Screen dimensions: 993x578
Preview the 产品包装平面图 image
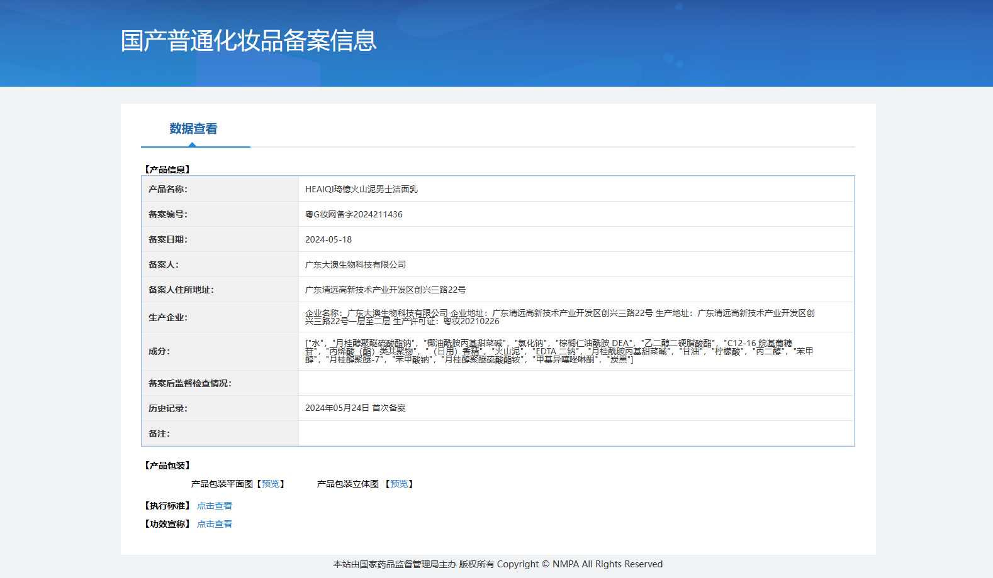[x=271, y=484]
